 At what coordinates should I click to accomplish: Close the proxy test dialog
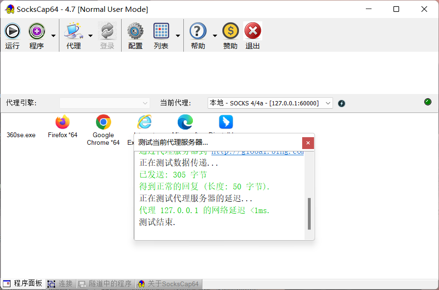pyautogui.click(x=308, y=142)
